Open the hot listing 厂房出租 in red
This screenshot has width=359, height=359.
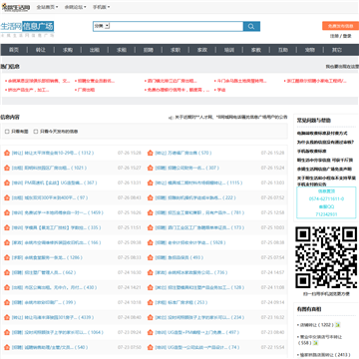[86, 90]
